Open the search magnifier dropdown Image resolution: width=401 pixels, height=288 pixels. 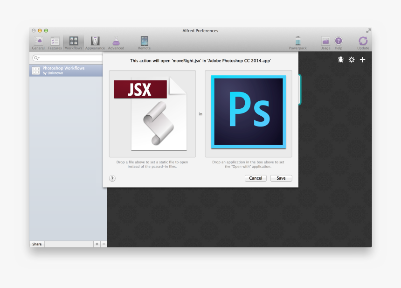[37, 58]
